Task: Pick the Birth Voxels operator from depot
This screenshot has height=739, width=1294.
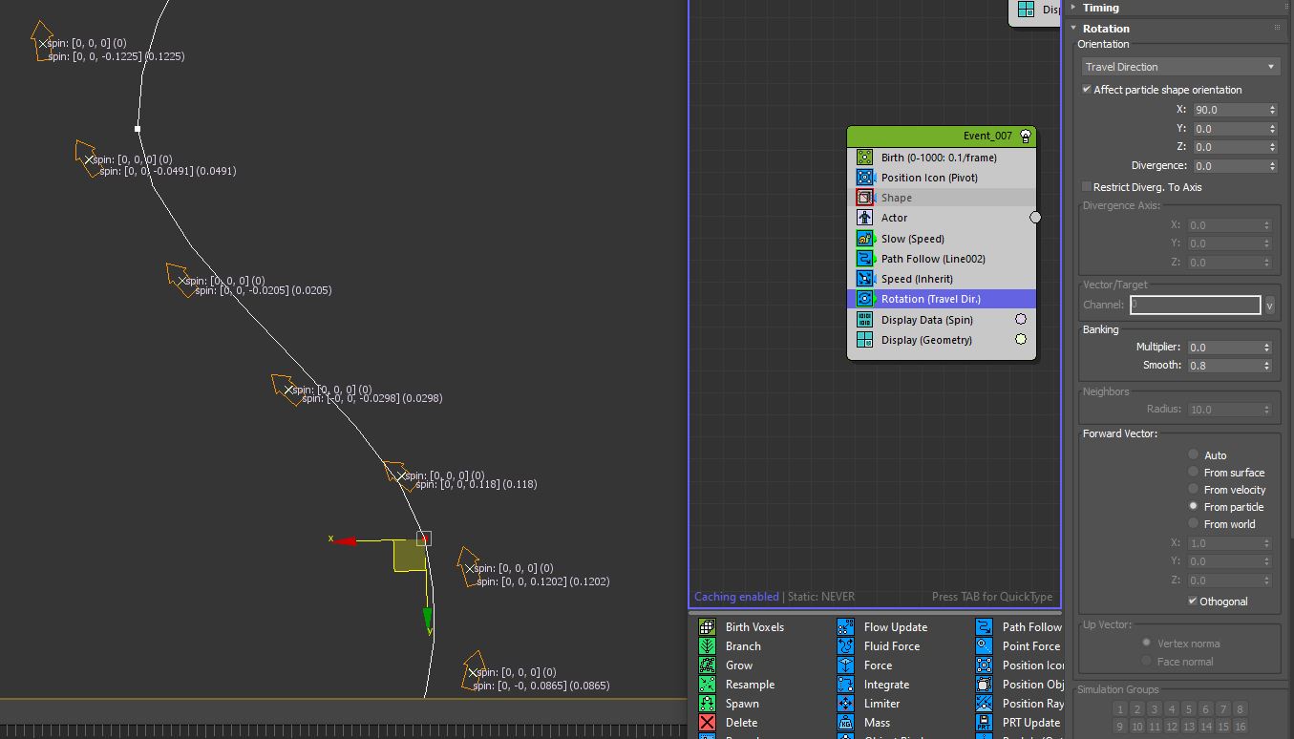Action: [x=707, y=627]
